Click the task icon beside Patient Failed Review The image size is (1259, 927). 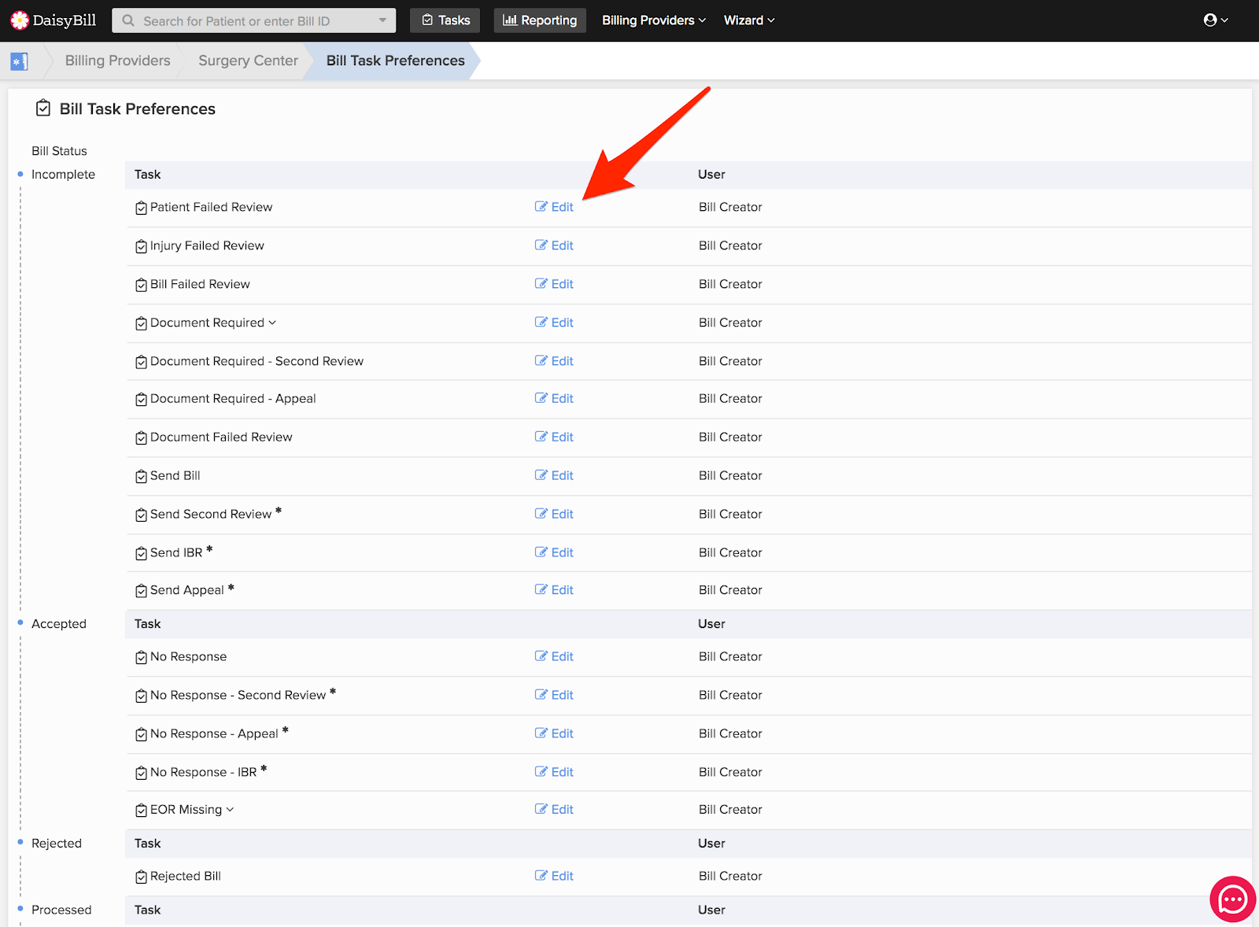pyautogui.click(x=141, y=208)
